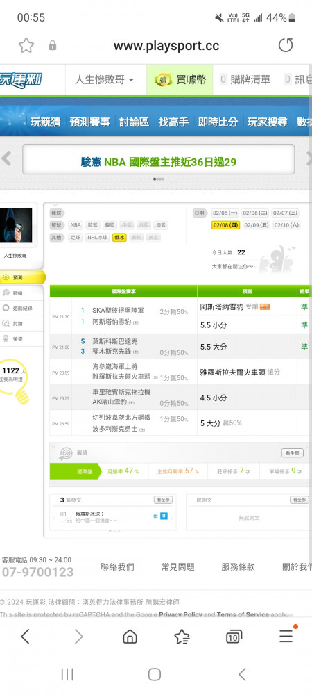
Task: Open 遊戲紀錄 sidebar item
Action: [21, 308]
